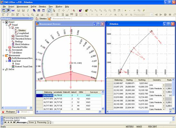Select the arrow pointer tool in toolbar
Image resolution: width=176 pixels, height=128 pixels.
(54, 11)
